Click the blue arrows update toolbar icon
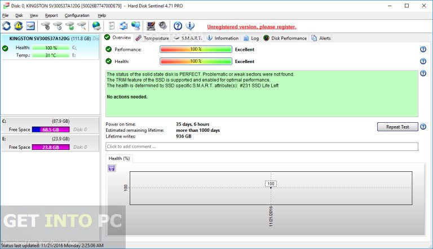The image size is (433, 249). tap(123, 26)
